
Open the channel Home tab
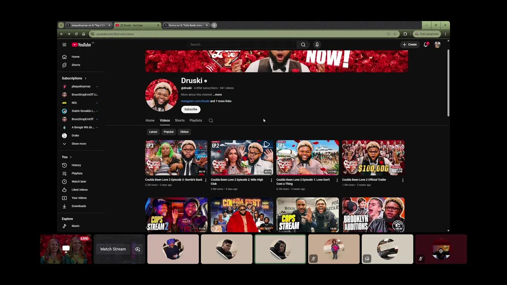coord(150,120)
